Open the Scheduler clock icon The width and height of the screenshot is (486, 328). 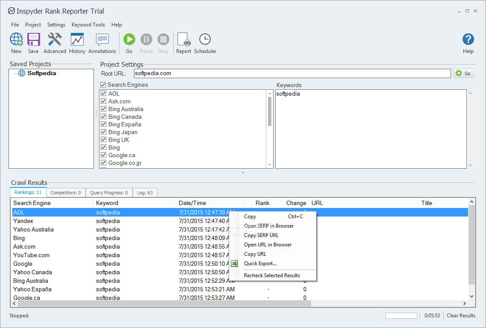[x=205, y=39]
